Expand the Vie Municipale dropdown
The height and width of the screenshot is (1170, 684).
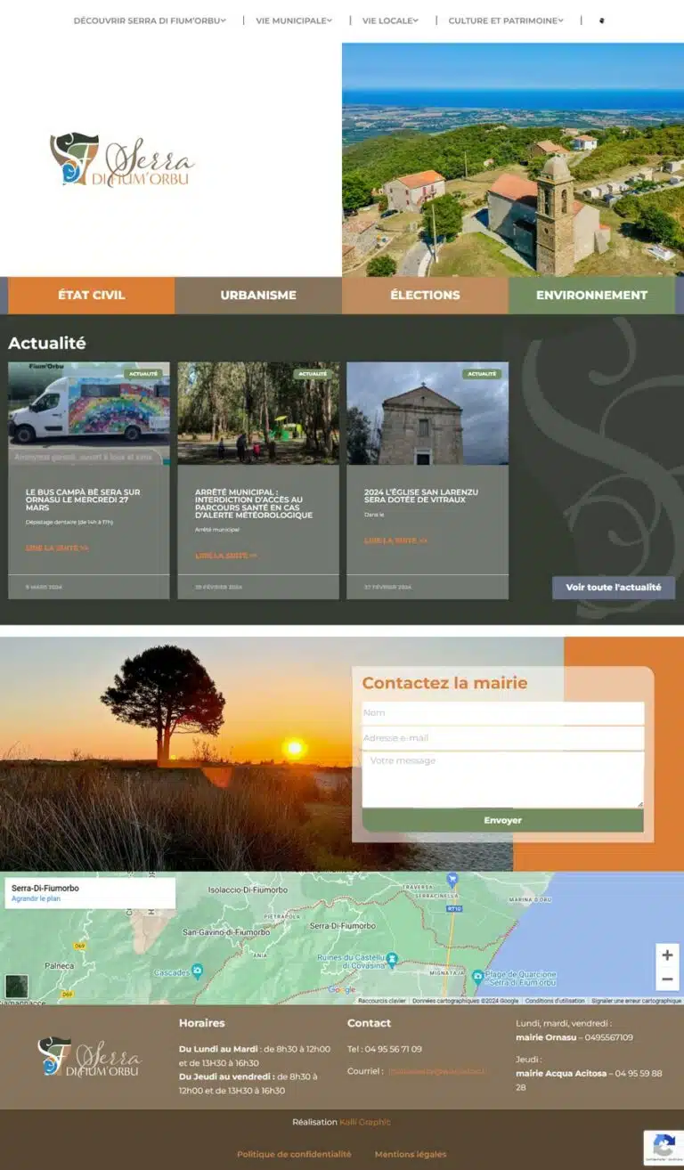pyautogui.click(x=294, y=20)
